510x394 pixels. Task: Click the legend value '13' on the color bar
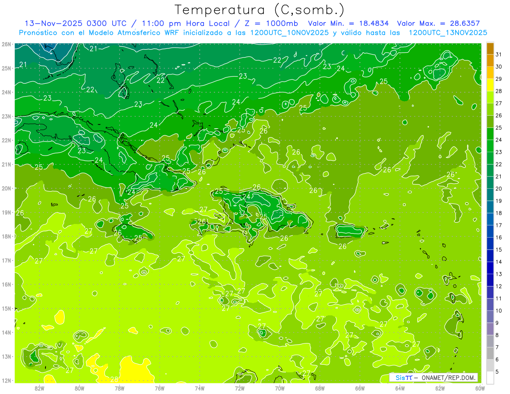(x=499, y=274)
